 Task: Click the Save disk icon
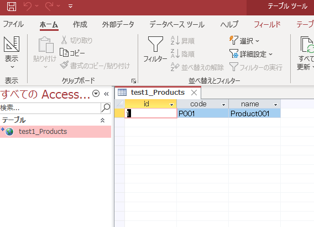coord(12,6)
